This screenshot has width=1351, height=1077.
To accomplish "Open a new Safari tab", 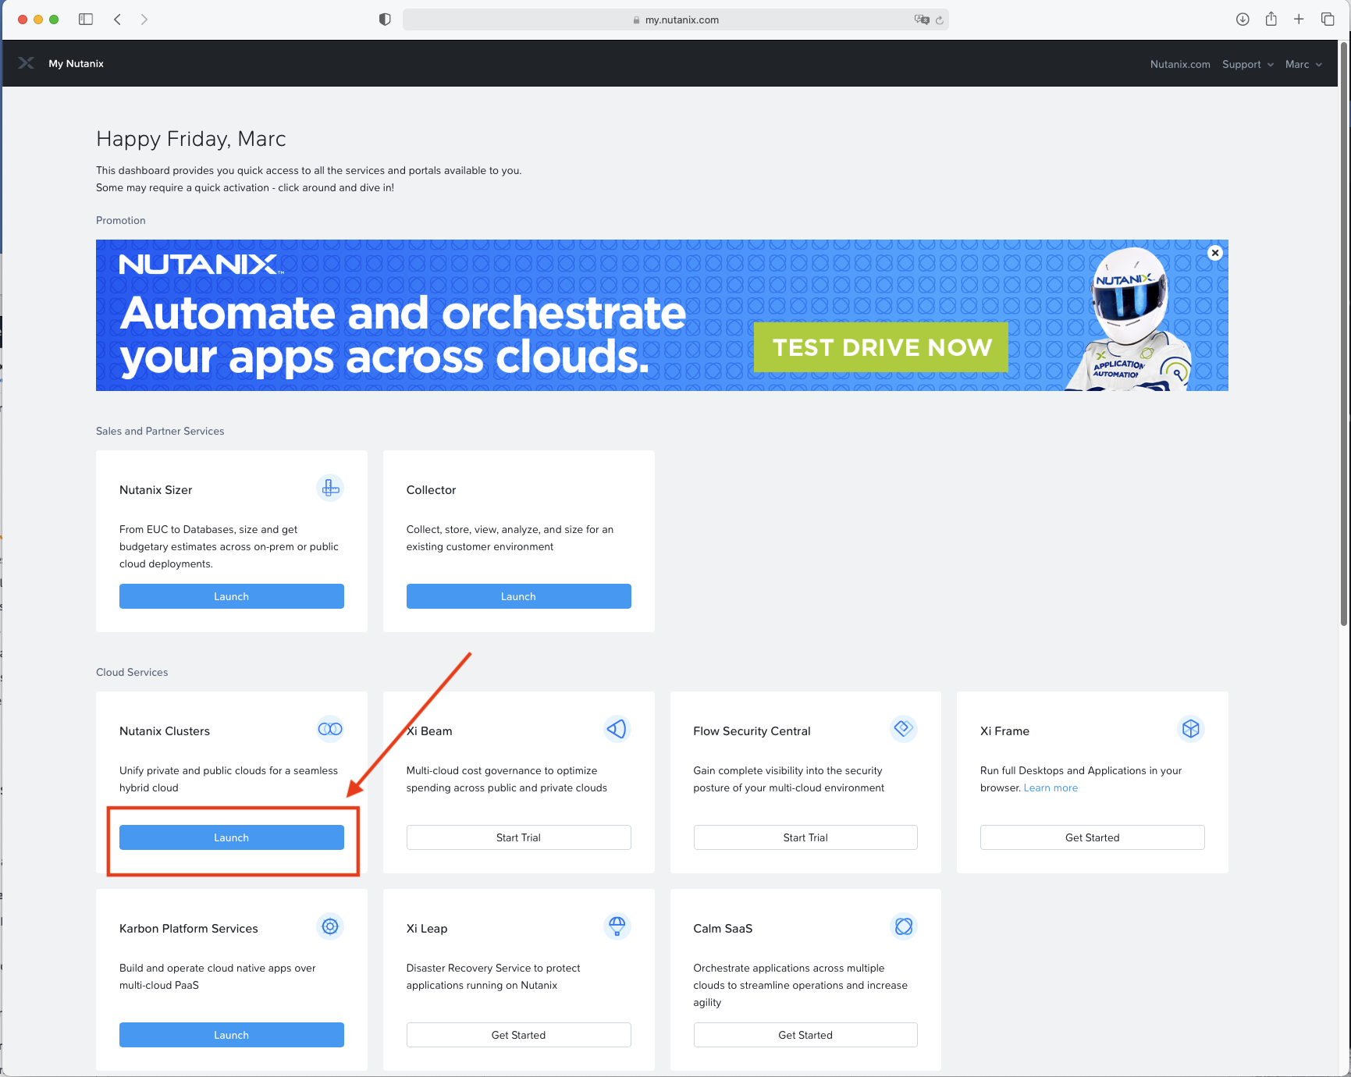I will point(1299,20).
